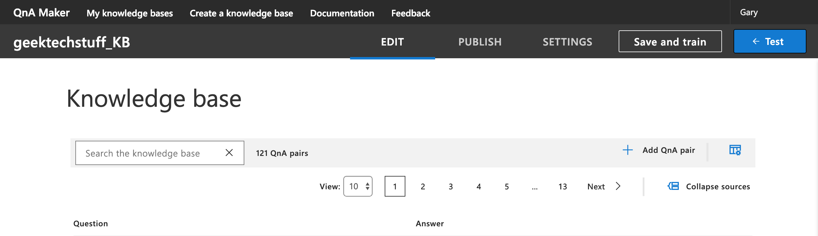Click the Collapse sources icon
This screenshot has height=236, width=818.
(x=673, y=187)
